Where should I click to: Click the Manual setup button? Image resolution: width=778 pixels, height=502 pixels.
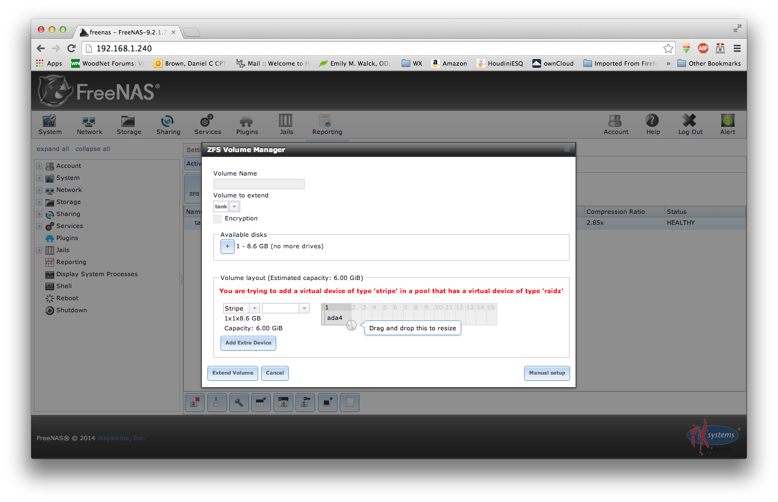point(547,373)
